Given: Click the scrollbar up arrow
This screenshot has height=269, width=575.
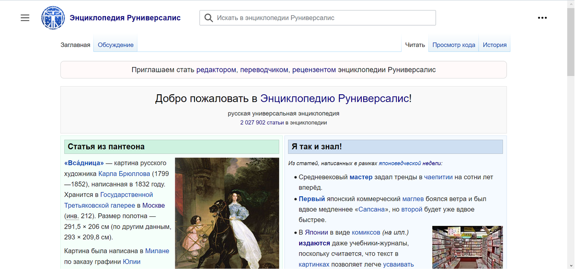Looking at the screenshot, I should [x=571, y=3].
